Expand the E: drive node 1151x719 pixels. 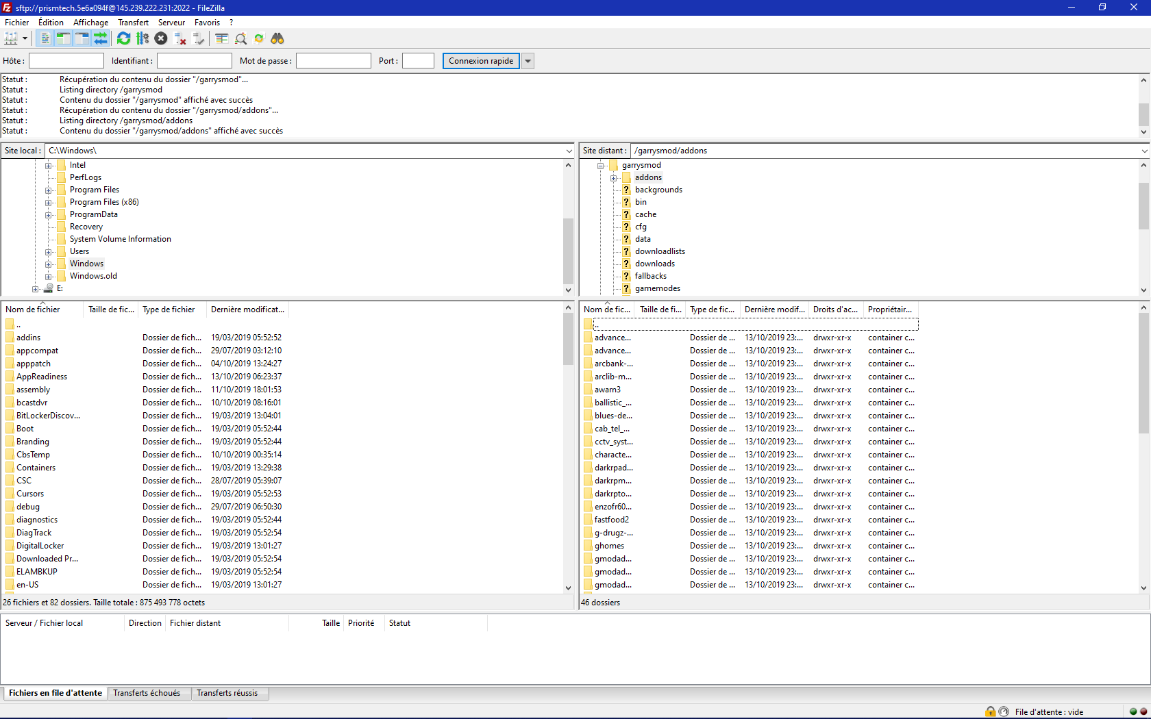(36, 289)
